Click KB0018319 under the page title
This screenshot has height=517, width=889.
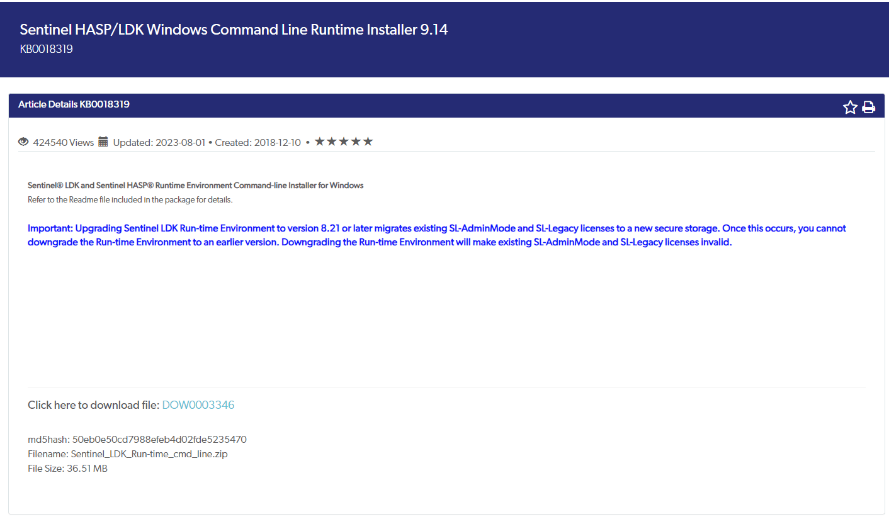47,48
